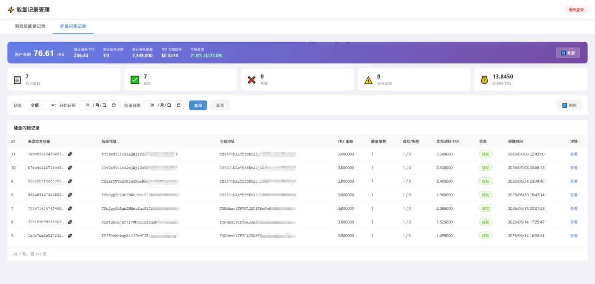
Task: Click timestamp 2026/06/18 20:07:23
Action: [526, 208]
